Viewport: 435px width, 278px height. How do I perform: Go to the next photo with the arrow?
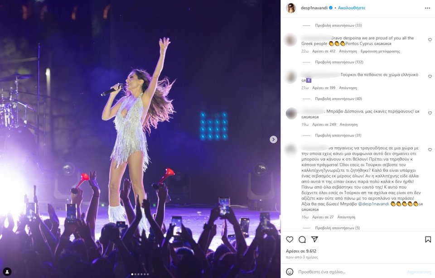click(x=273, y=139)
